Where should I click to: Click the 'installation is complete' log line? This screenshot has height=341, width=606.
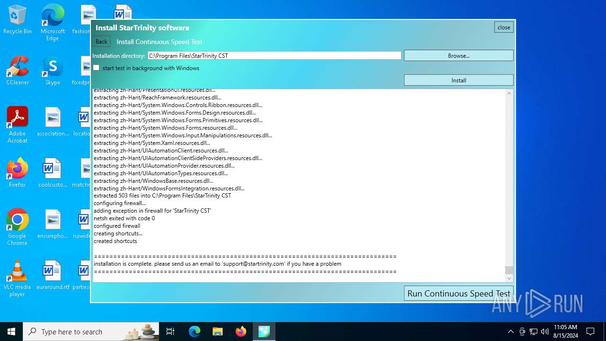click(x=217, y=264)
